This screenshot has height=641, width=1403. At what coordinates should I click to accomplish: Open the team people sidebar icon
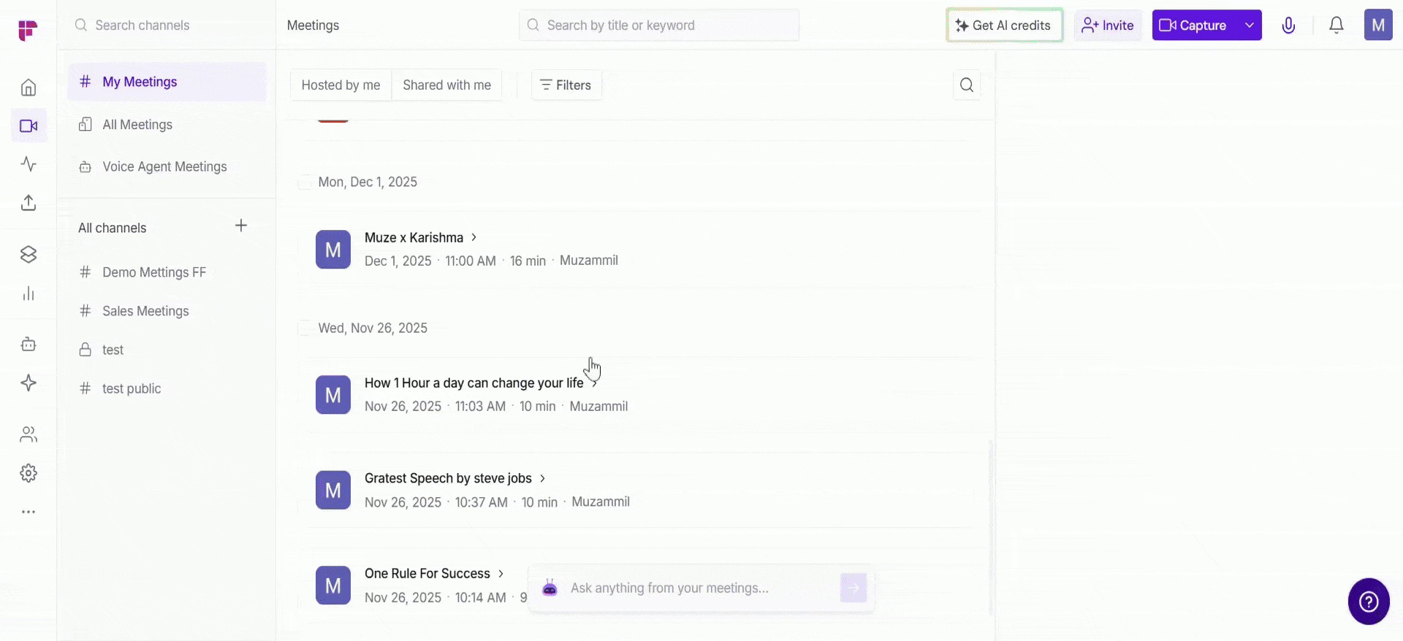(x=28, y=434)
